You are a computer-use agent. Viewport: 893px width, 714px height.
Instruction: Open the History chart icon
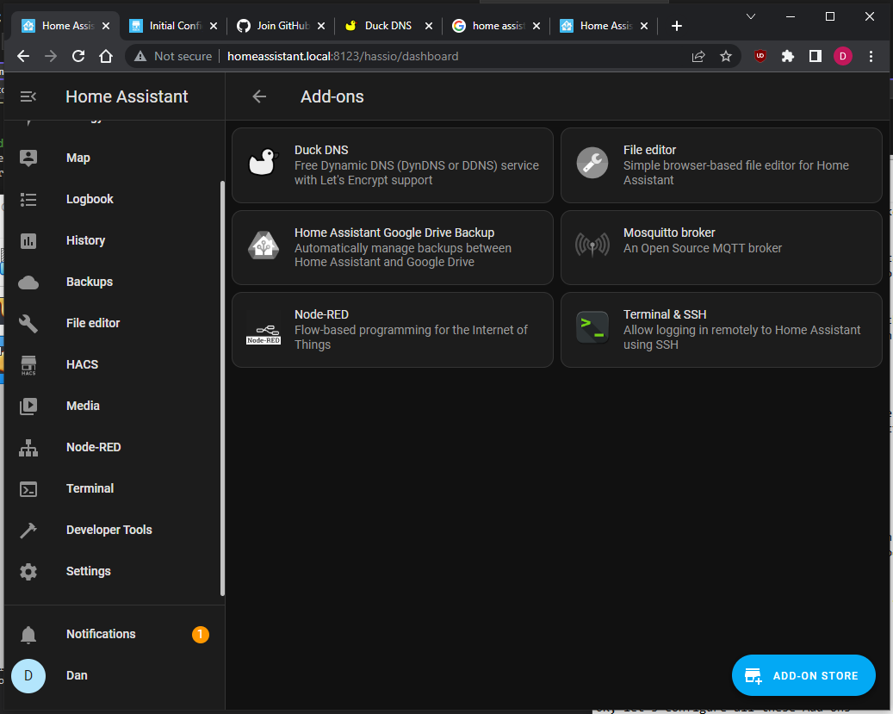click(x=28, y=240)
